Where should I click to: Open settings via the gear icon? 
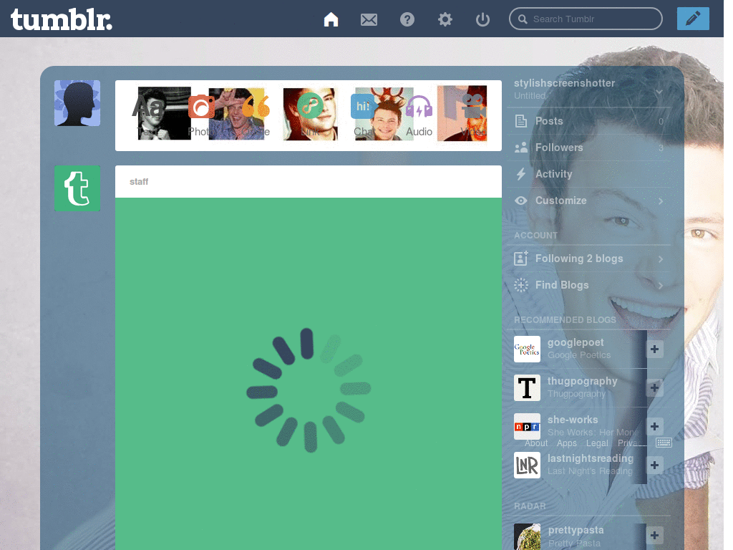point(445,19)
